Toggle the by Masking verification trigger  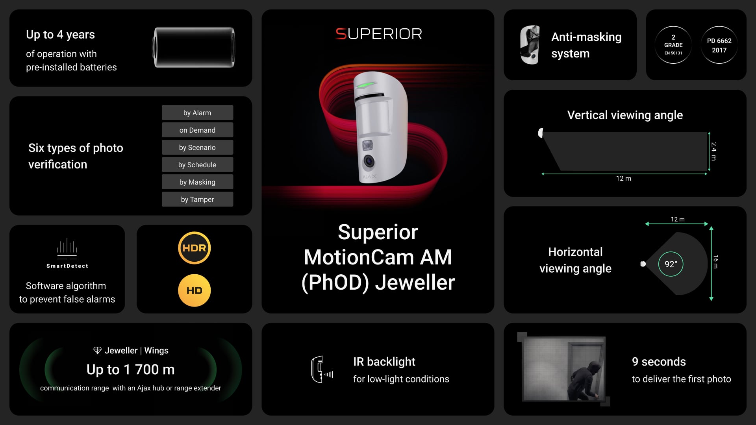point(198,182)
